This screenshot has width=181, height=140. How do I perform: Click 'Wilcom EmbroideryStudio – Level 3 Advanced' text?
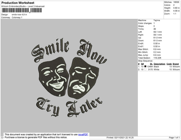(x=23, y=6)
